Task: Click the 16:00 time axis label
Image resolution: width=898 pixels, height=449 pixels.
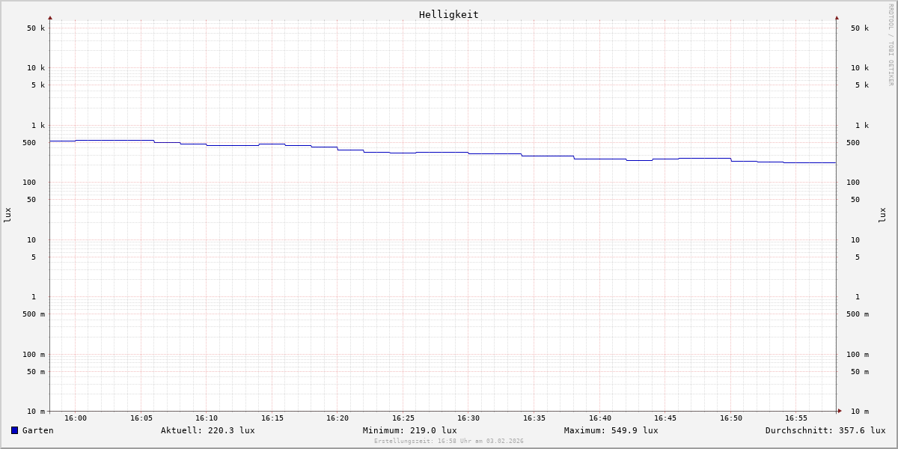Action: (x=75, y=418)
